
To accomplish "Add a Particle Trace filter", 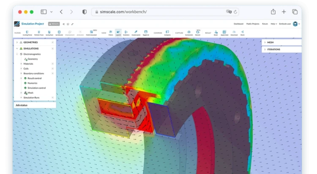I will [39, 33].
